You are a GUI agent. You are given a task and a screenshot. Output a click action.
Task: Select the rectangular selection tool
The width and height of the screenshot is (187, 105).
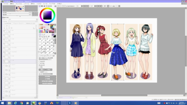[40, 34]
